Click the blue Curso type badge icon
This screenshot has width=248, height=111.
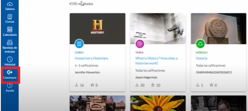(x=79, y=44)
